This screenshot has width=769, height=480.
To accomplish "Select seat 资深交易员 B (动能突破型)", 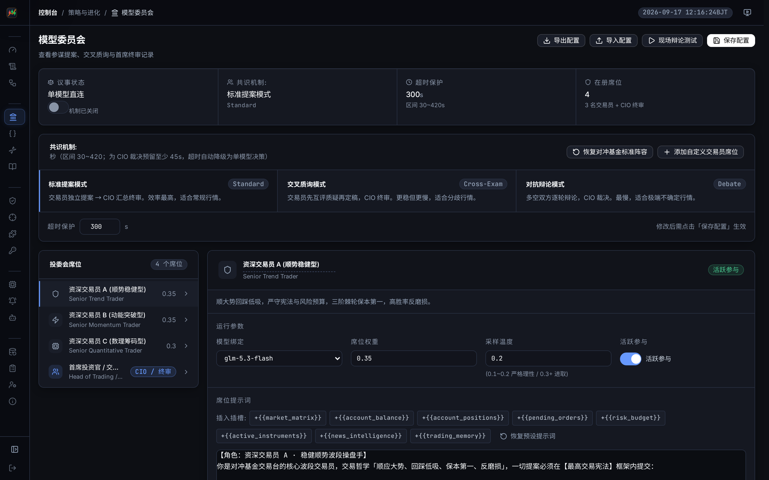I will pyautogui.click(x=119, y=320).
